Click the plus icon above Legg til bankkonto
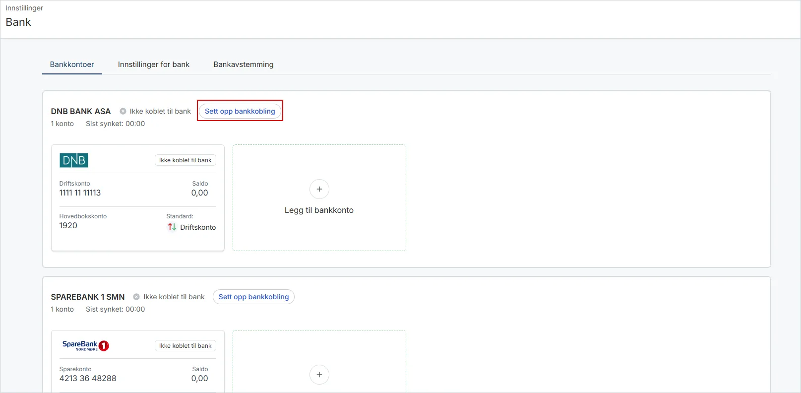The width and height of the screenshot is (801, 393). [319, 189]
